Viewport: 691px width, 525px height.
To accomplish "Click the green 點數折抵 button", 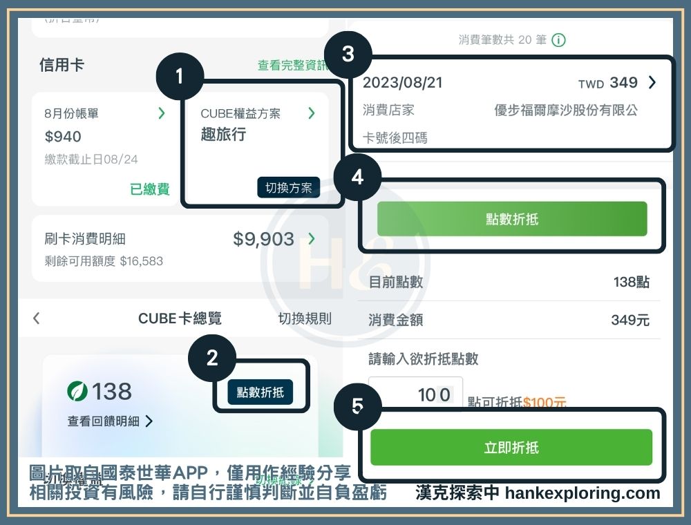I will tap(512, 219).
